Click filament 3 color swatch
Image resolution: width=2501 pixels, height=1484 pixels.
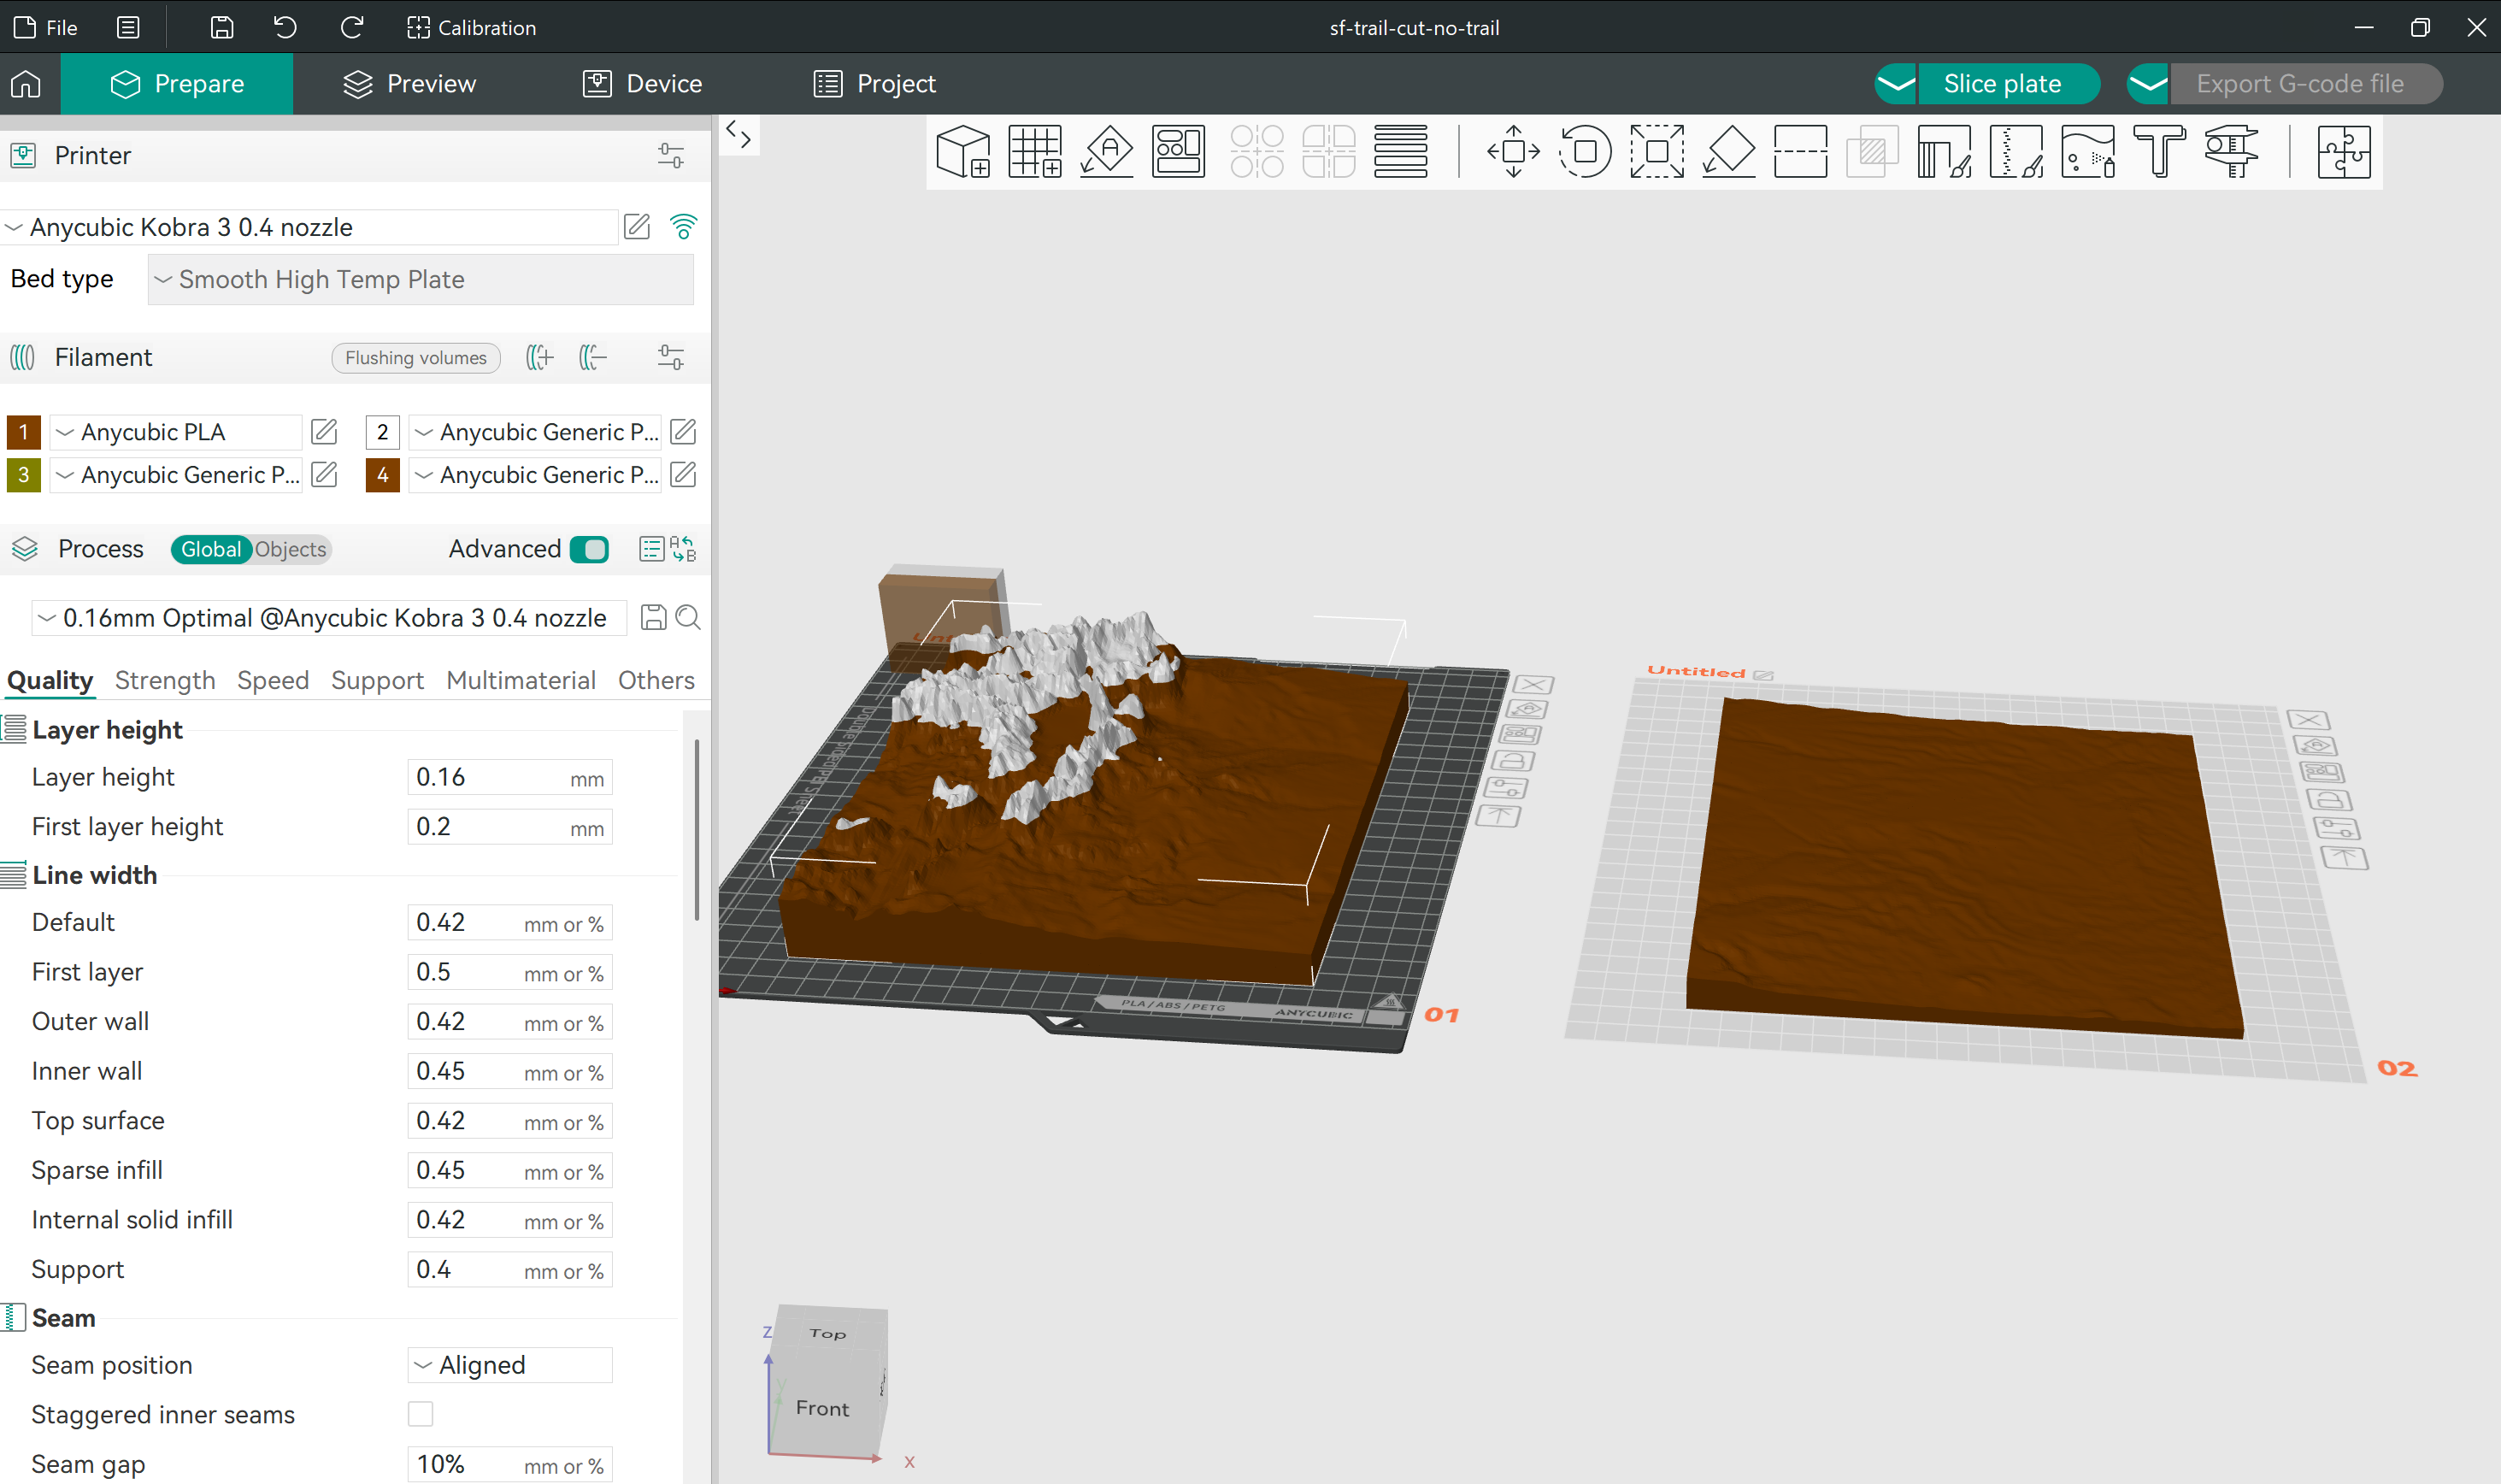(23, 475)
